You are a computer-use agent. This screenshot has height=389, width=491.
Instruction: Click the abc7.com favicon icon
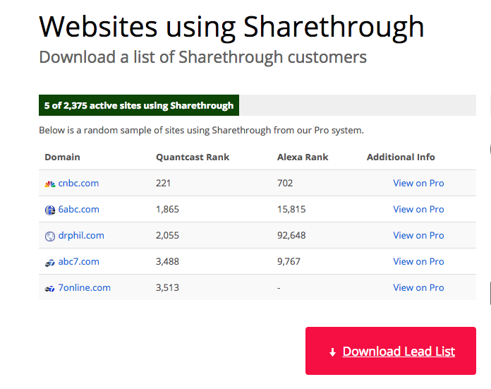tap(50, 263)
